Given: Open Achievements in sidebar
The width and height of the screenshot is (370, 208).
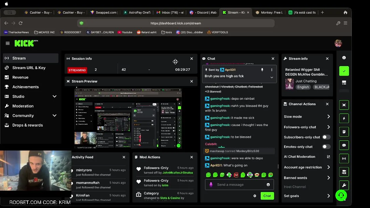Looking at the screenshot, I should (x=31, y=87).
